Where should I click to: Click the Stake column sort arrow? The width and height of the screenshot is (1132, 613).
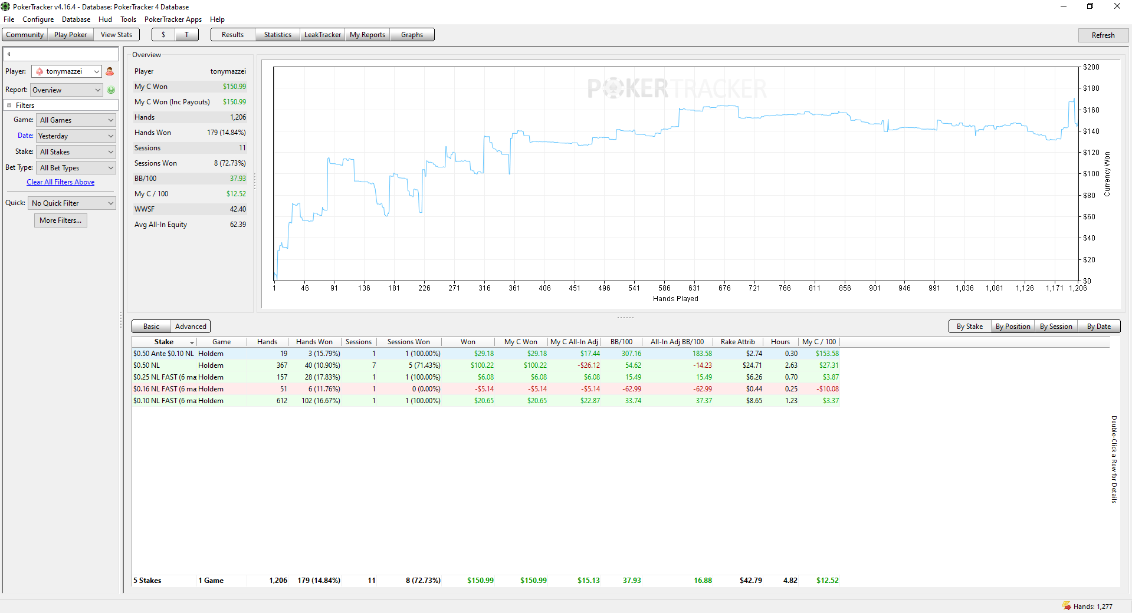192,342
